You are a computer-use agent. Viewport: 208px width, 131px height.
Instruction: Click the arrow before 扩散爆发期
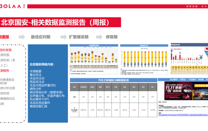click(x=63, y=37)
